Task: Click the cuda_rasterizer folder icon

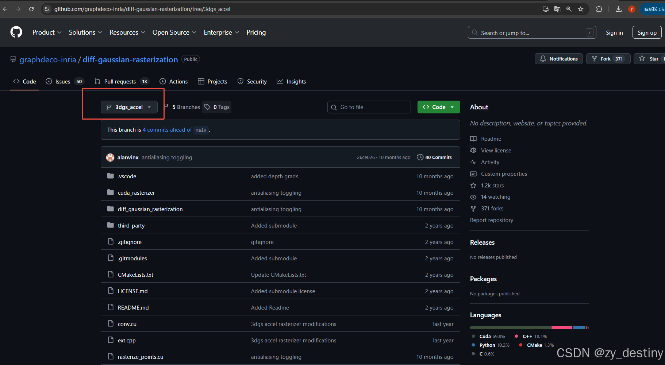Action: [111, 193]
